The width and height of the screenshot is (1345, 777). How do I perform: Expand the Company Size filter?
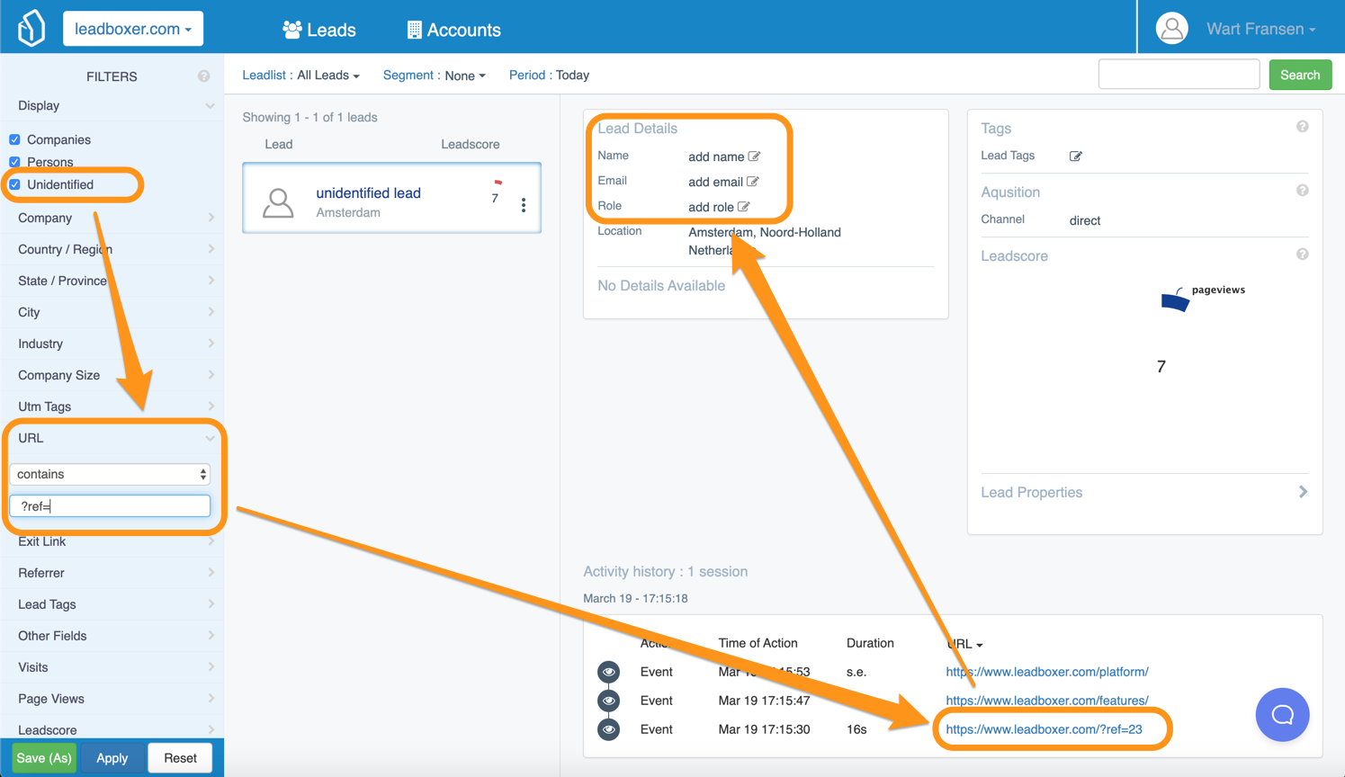[112, 375]
